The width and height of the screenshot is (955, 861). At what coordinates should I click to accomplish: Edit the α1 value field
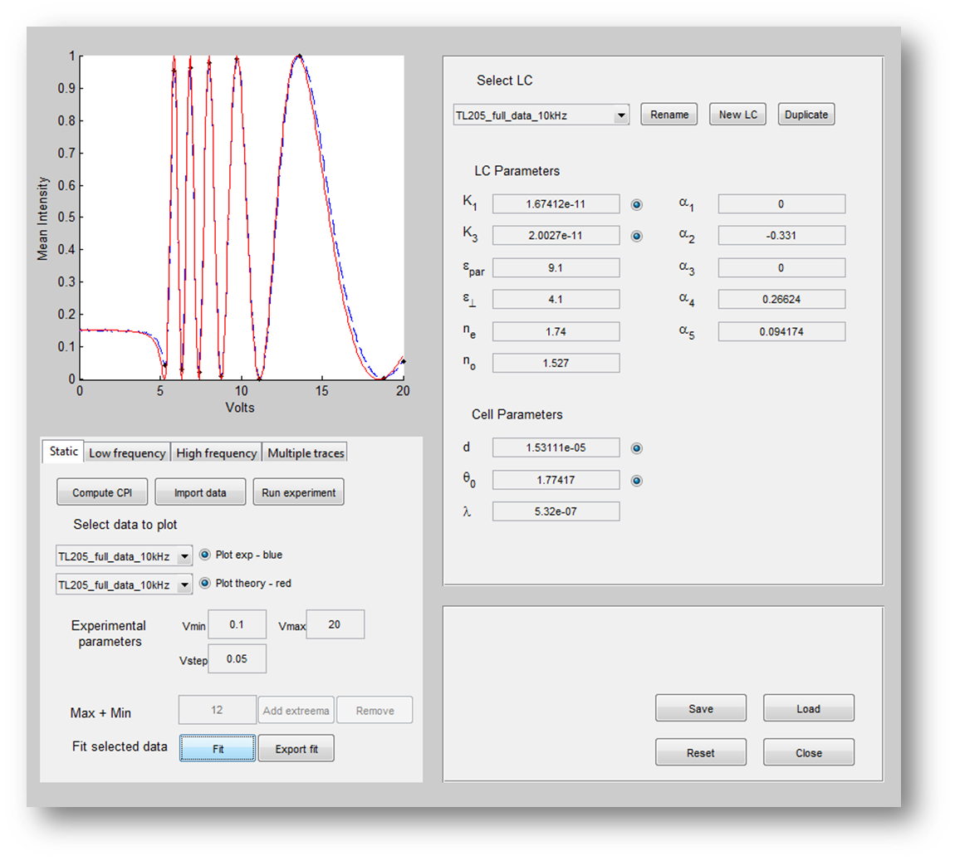coord(781,204)
